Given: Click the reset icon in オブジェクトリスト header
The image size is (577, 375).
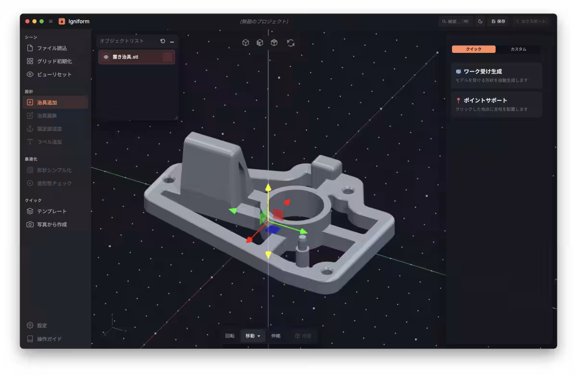Looking at the screenshot, I should tap(163, 41).
